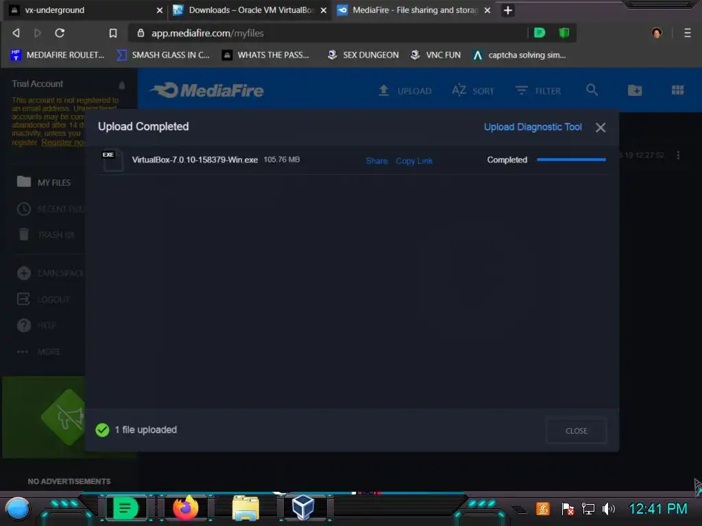
Task: Click the Action Center flag tray icon
Action: (x=567, y=509)
